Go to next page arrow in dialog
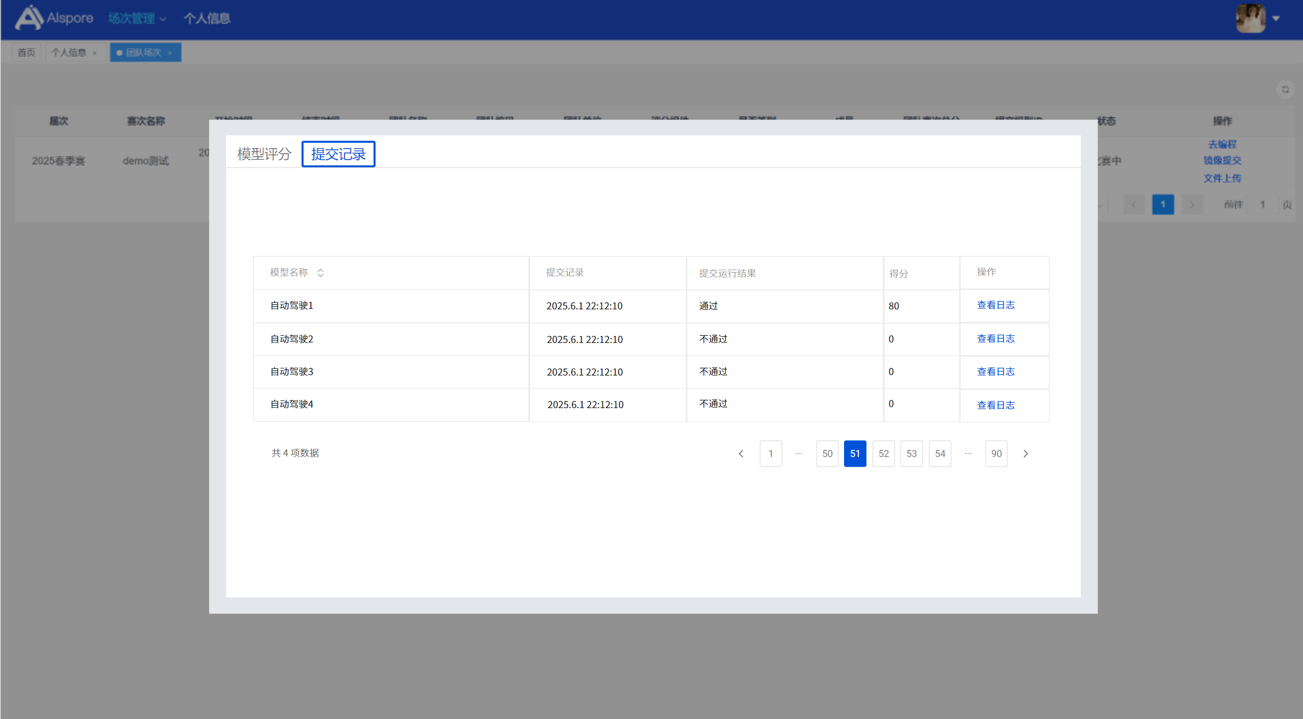 coord(1025,453)
